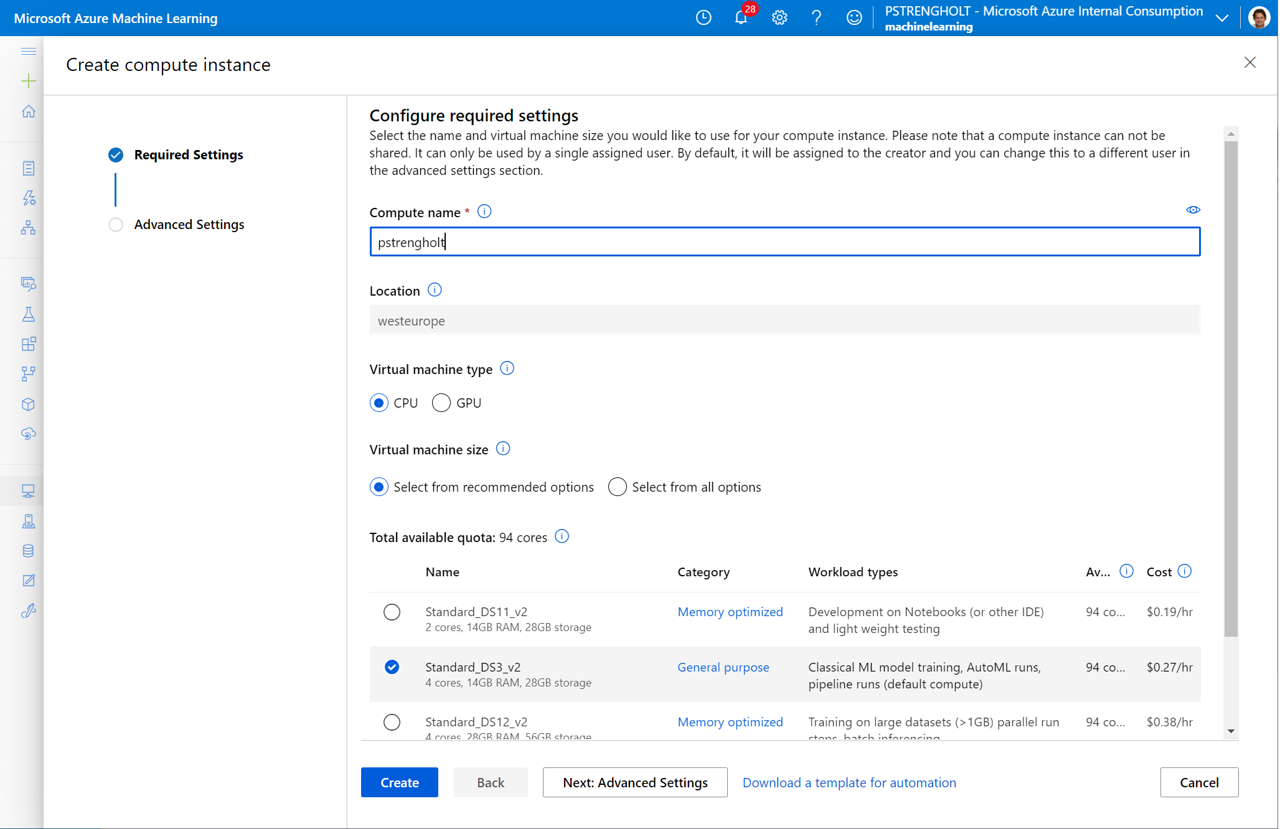Choose Select from all options radio
Image resolution: width=1280 pixels, height=829 pixels.
[x=617, y=487]
